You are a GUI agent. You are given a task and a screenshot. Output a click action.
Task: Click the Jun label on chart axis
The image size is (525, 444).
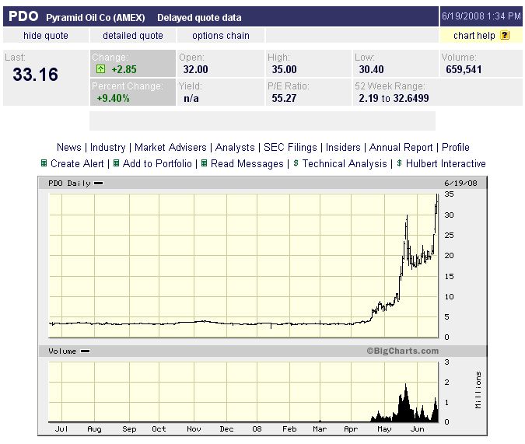pyautogui.click(x=417, y=429)
